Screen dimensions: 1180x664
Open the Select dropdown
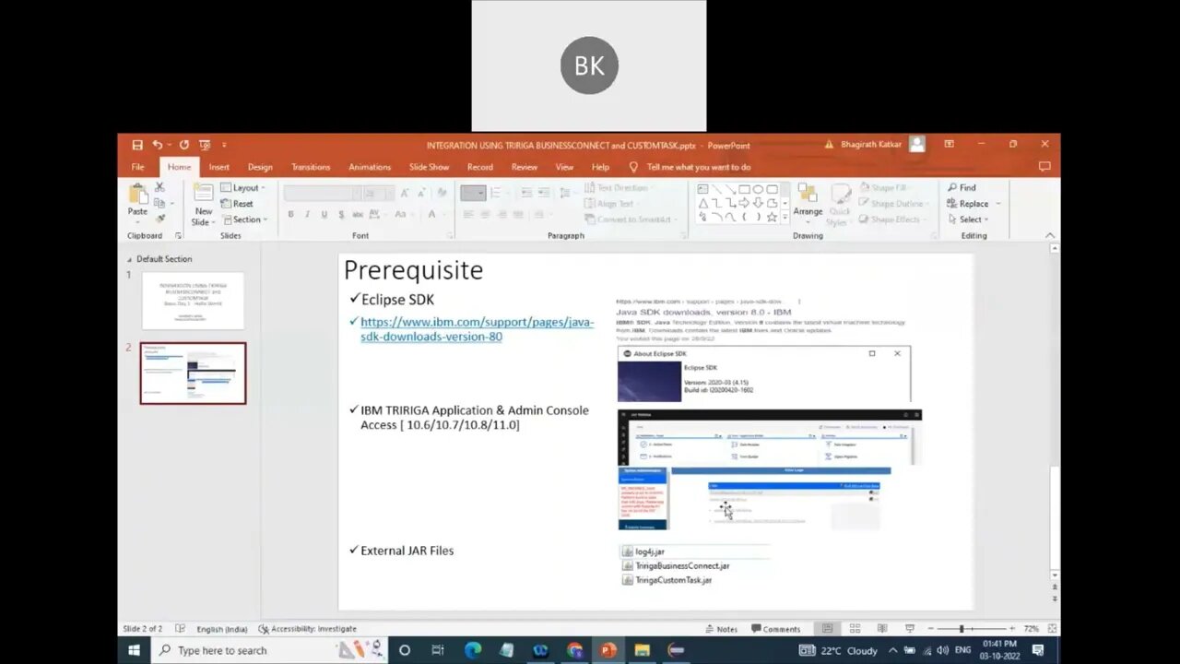pos(968,219)
